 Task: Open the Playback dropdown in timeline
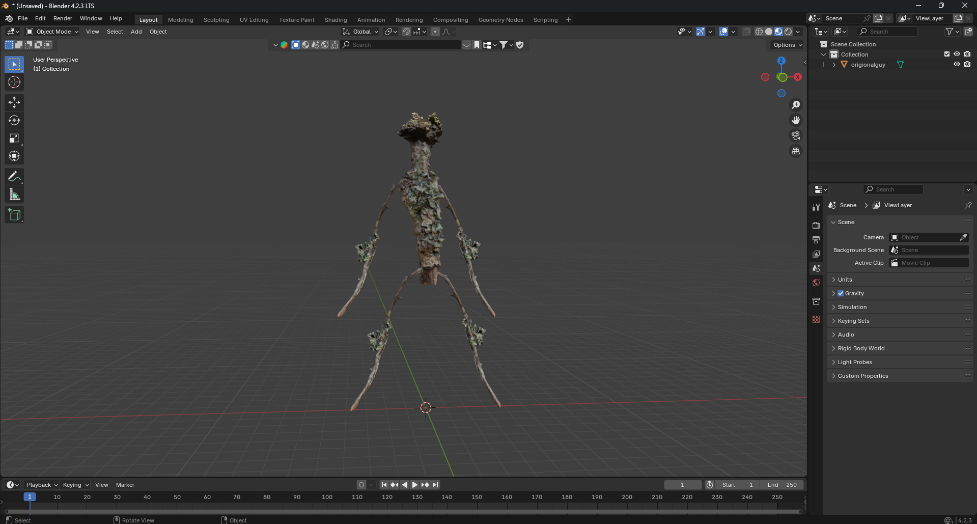[x=42, y=485]
